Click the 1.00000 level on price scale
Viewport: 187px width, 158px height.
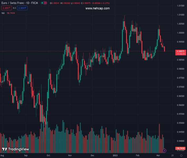181,33
